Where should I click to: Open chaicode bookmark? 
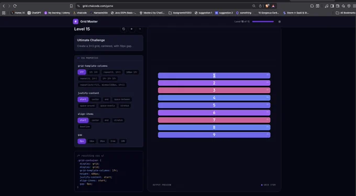[80, 13]
